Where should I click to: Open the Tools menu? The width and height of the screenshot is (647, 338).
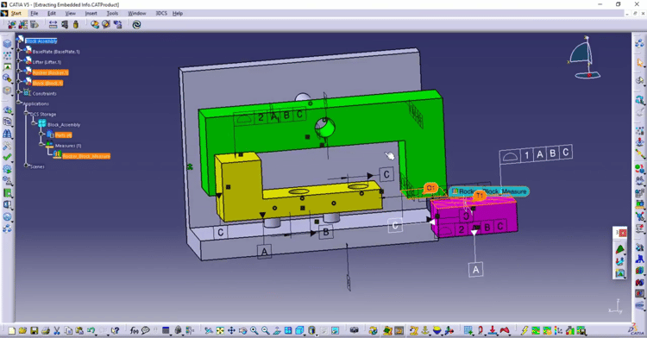112,14
